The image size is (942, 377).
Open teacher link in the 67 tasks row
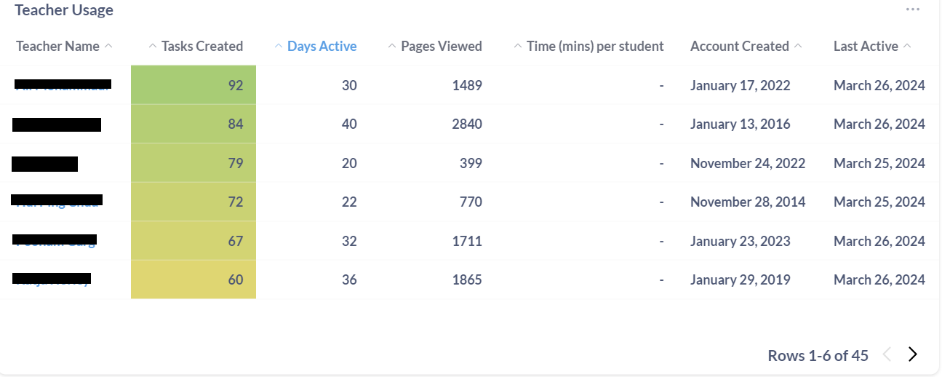click(55, 241)
